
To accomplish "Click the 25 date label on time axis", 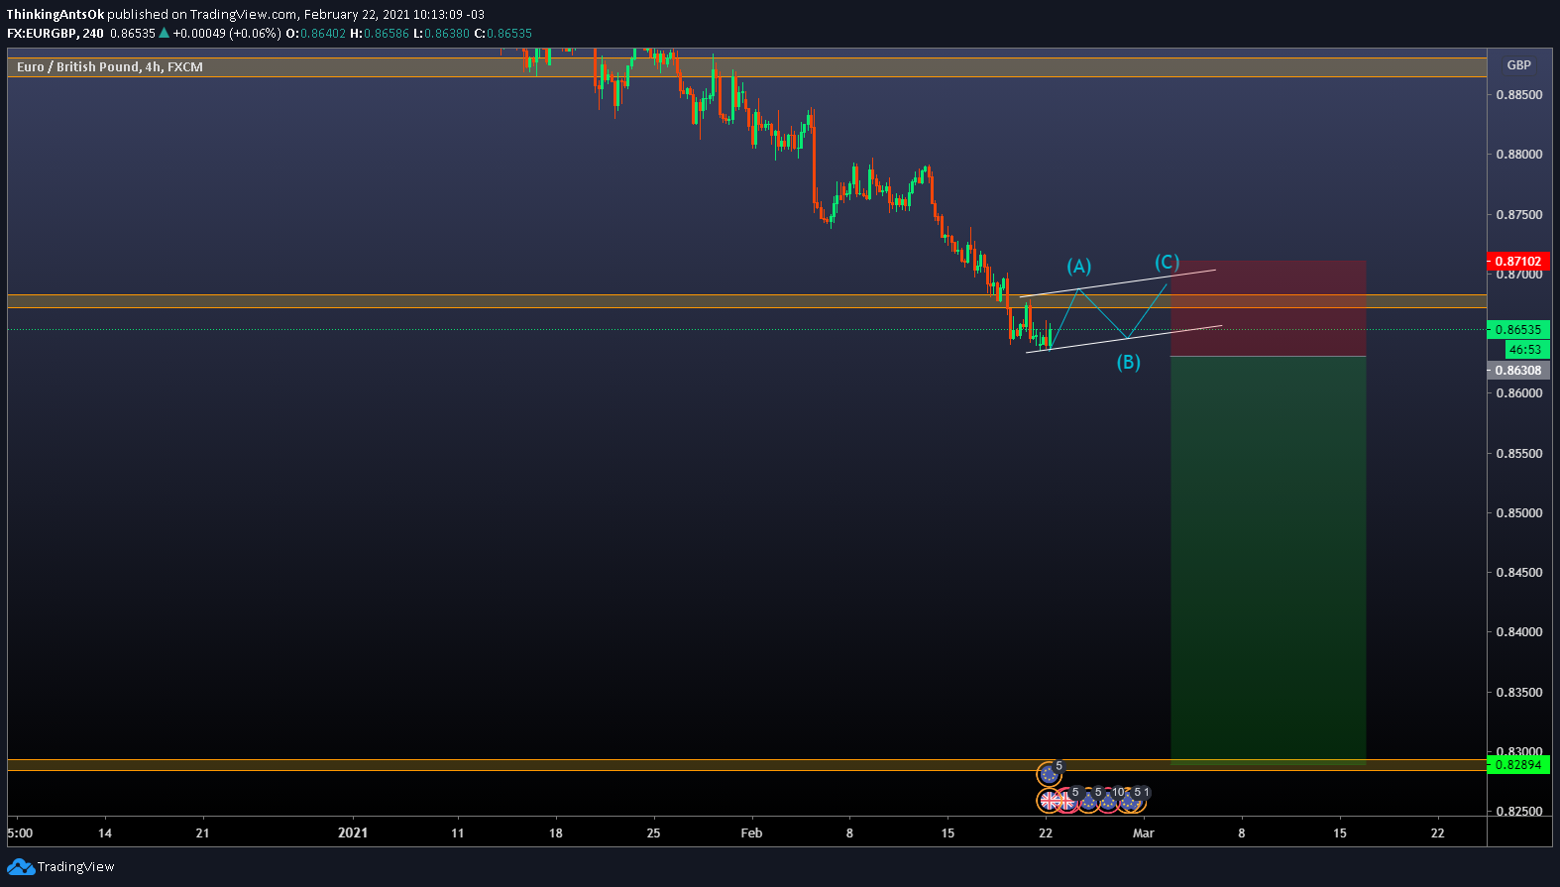I will [653, 833].
